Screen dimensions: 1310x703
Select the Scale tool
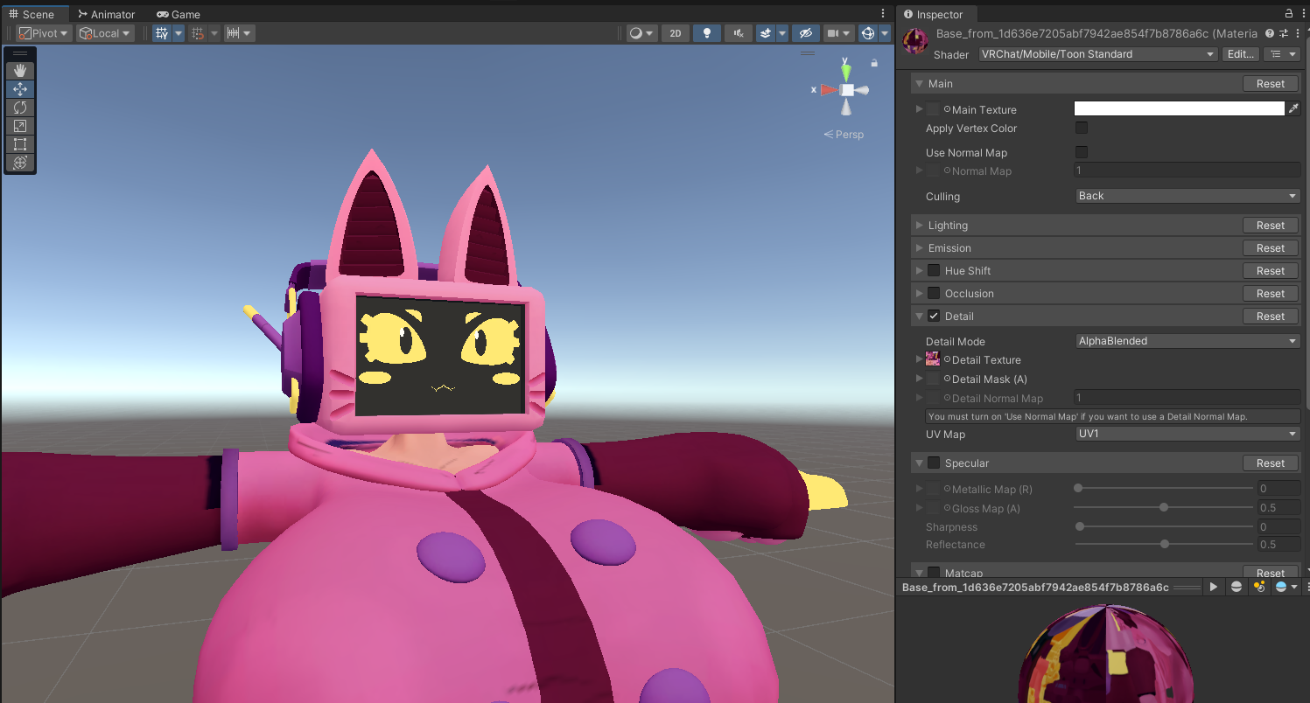(x=20, y=126)
